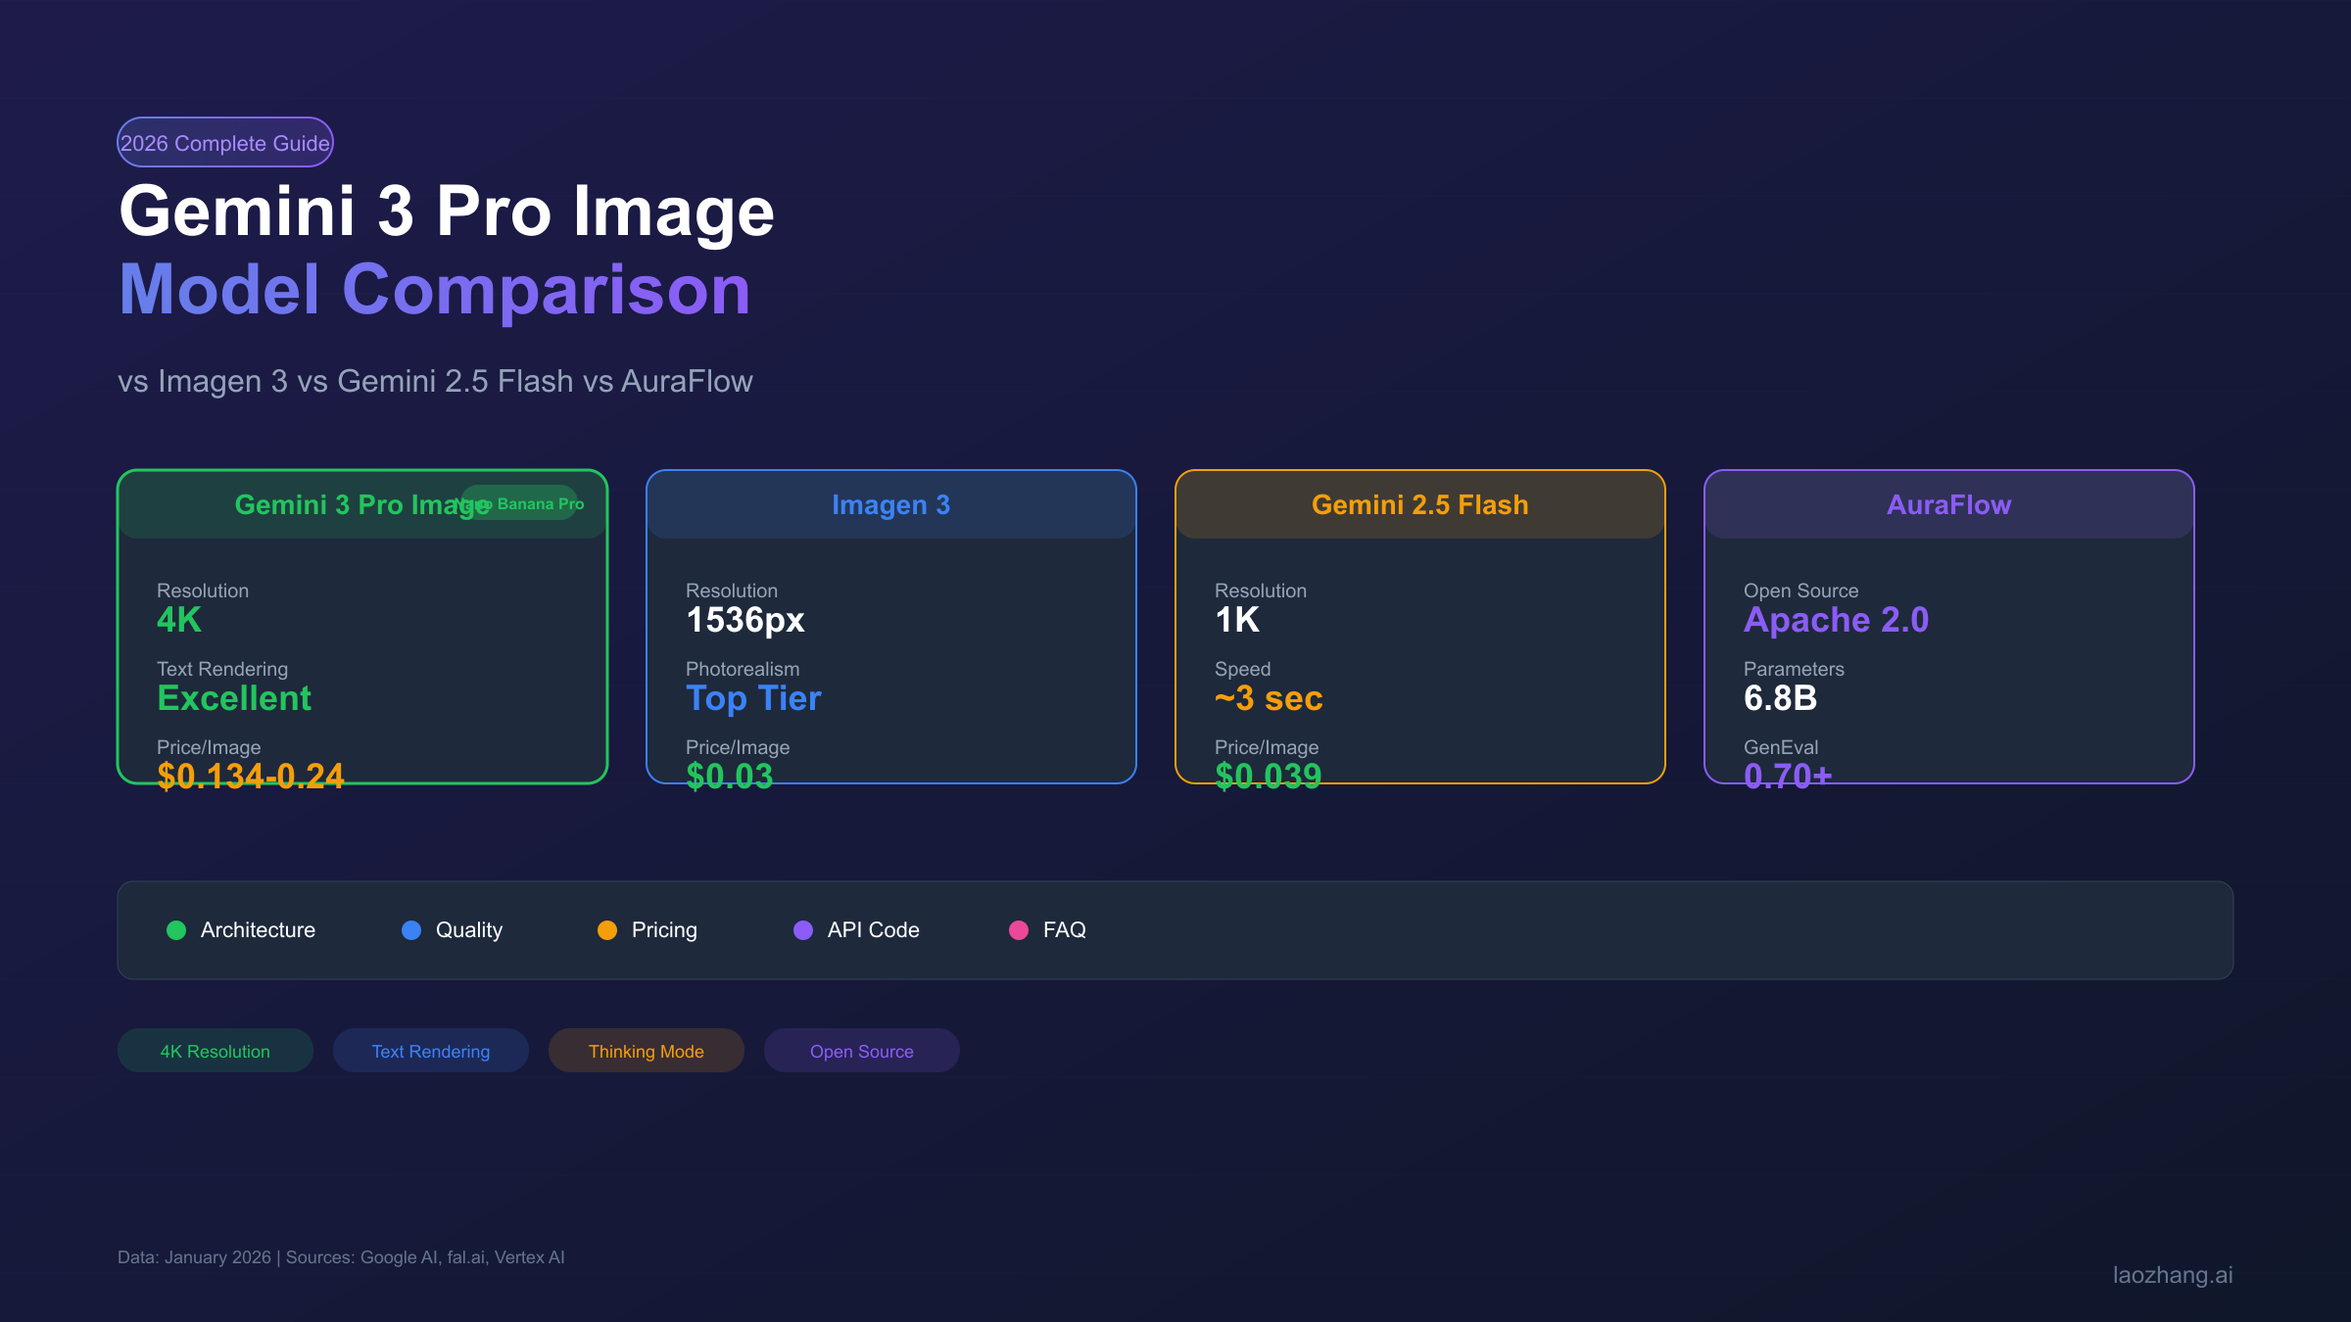The height and width of the screenshot is (1322, 2351).
Task: Select the 4K Resolution tag
Action: [216, 1051]
